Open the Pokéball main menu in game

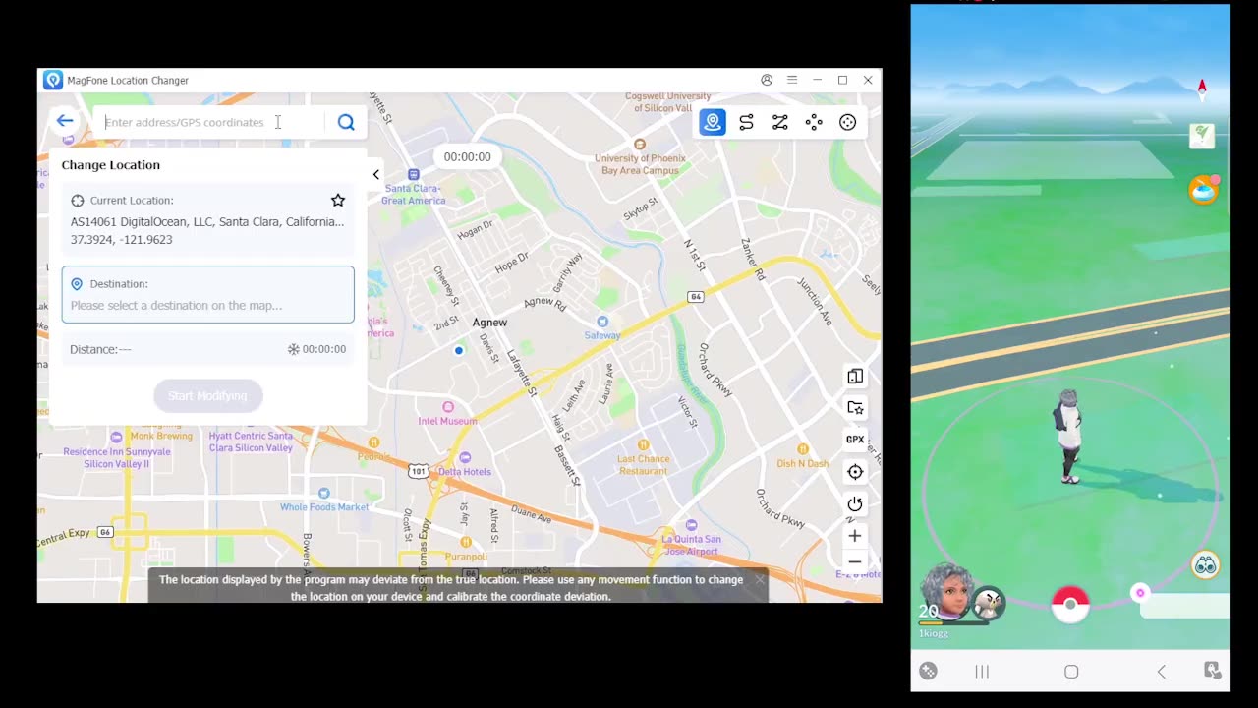pos(1070,604)
